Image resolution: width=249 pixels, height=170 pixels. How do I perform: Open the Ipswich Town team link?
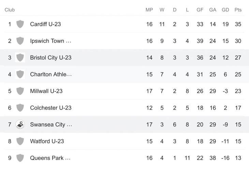pyautogui.click(x=50, y=41)
